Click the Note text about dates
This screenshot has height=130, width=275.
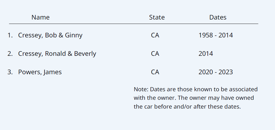pyautogui.click(x=195, y=98)
